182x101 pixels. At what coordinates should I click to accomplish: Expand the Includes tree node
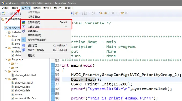(6, 32)
